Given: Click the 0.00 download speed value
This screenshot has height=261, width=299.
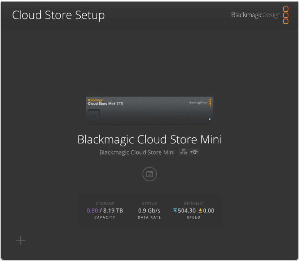Looking at the screenshot, I should click(x=209, y=211).
